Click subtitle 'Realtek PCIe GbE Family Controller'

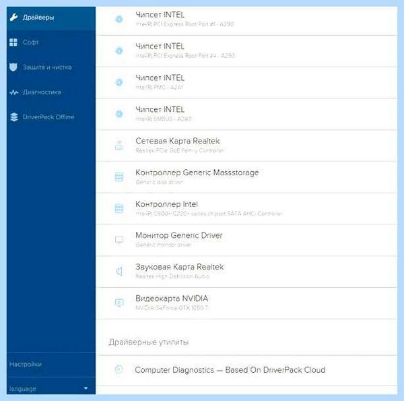[180, 150]
